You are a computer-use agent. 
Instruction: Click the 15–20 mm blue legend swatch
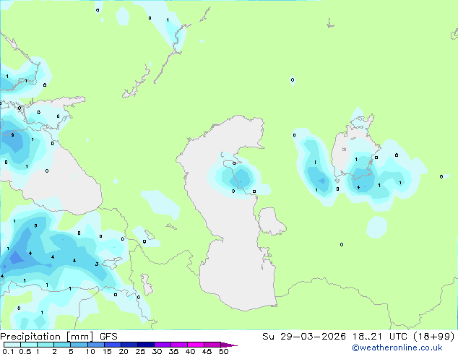[112, 345]
